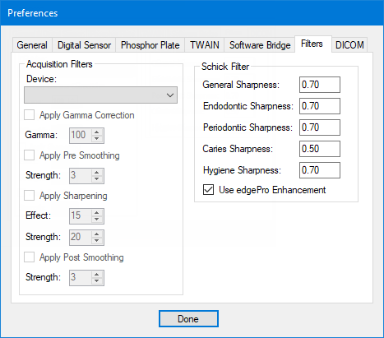384x338 pixels.
Task: Enable Apply Gamma Correction checkbox
Action: coord(30,115)
